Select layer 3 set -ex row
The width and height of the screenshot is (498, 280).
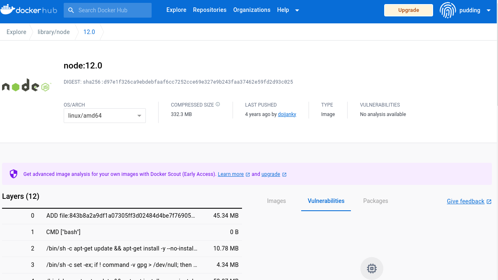tap(122, 265)
